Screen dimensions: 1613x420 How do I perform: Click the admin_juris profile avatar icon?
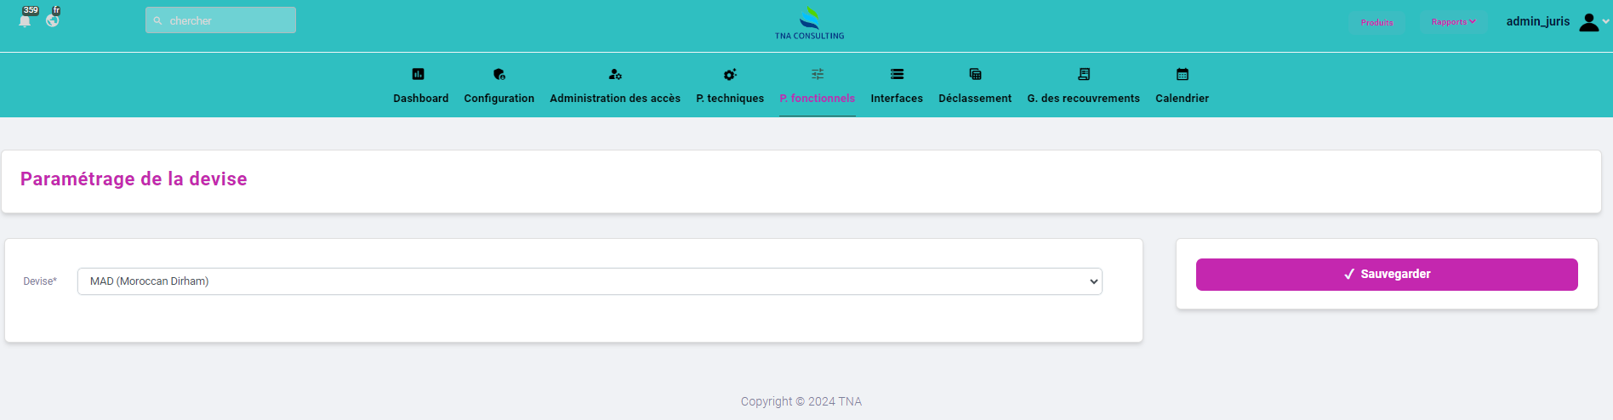point(1587,22)
